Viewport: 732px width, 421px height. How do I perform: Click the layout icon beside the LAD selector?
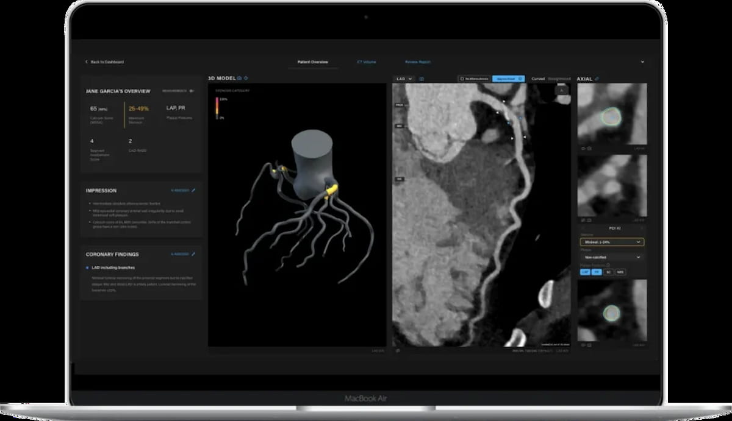(x=422, y=79)
